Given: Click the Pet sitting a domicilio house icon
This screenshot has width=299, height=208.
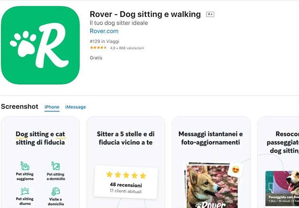Looking at the screenshot, I should pos(56,166).
